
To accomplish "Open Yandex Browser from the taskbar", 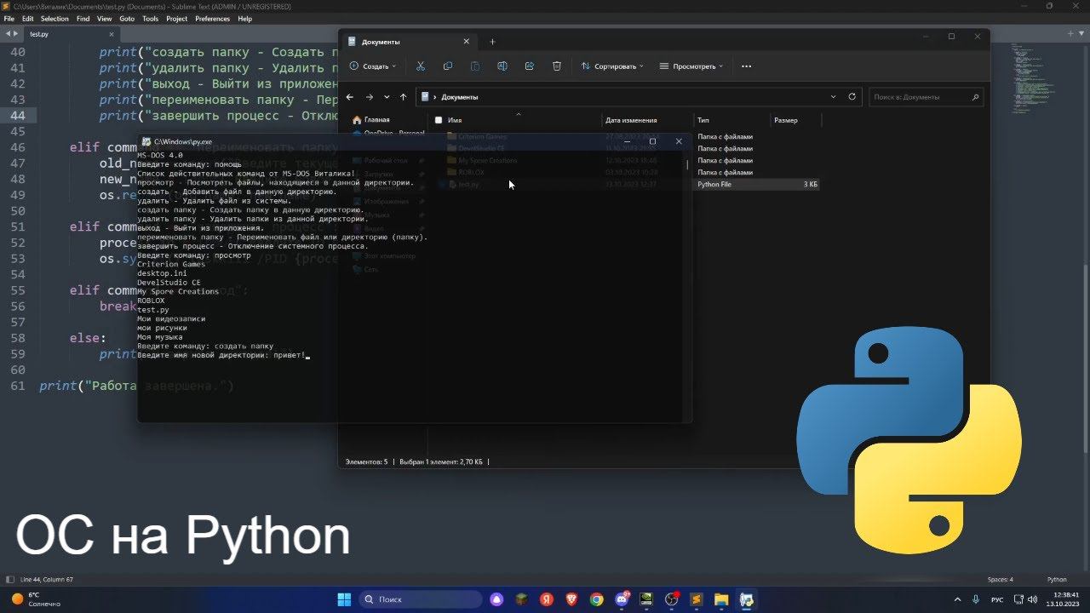I will tap(547, 599).
